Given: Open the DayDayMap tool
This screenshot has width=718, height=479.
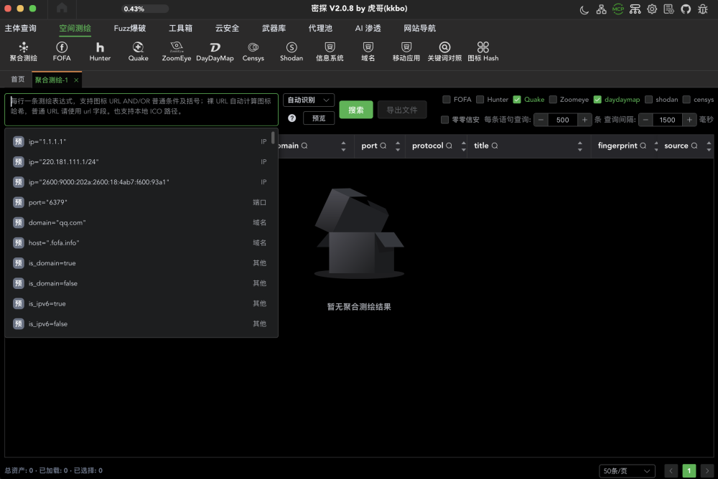Looking at the screenshot, I should [215, 51].
